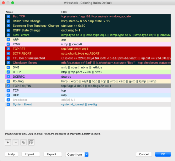
Task: Toggle the System Event checkbox
Action: click(x=8, y=104)
